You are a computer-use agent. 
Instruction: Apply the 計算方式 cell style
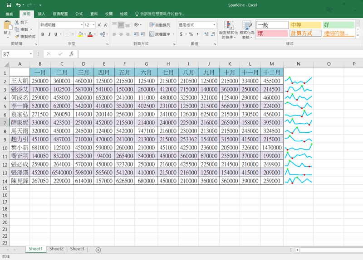(304, 34)
